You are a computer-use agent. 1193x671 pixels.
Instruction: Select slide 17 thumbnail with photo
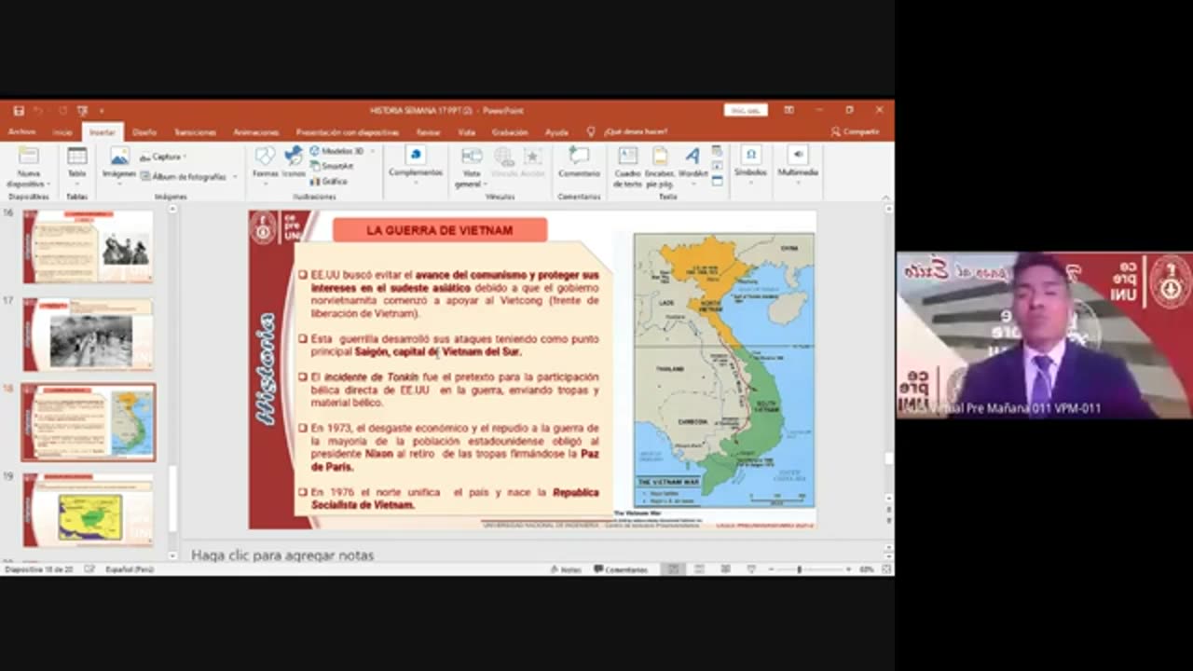coord(89,335)
